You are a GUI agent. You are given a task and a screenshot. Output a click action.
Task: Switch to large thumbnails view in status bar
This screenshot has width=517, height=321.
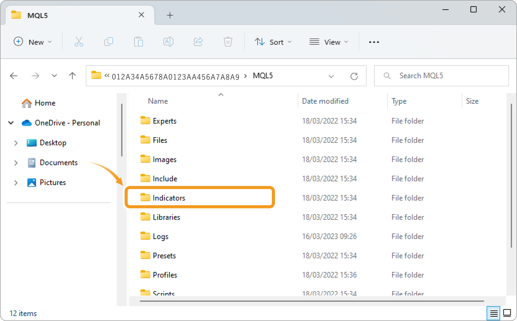(x=507, y=313)
